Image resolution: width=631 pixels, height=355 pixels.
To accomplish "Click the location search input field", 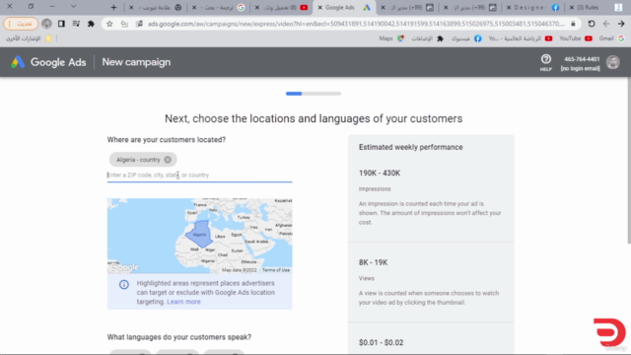I will (199, 176).
